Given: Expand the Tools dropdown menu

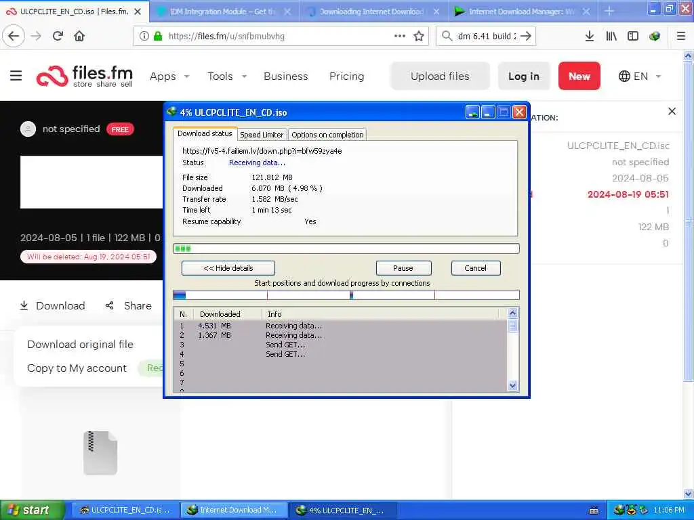Looking at the screenshot, I should click(227, 76).
